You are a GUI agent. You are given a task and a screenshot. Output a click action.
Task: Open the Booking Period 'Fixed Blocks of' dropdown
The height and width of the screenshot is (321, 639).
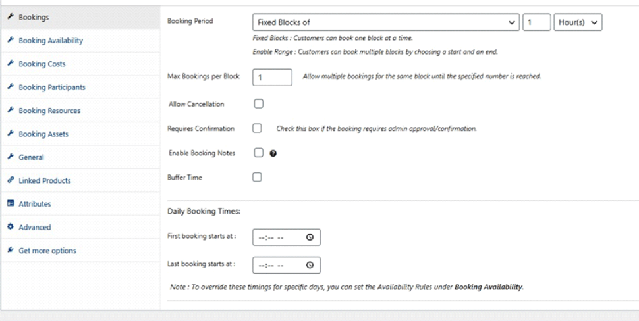pyautogui.click(x=386, y=22)
